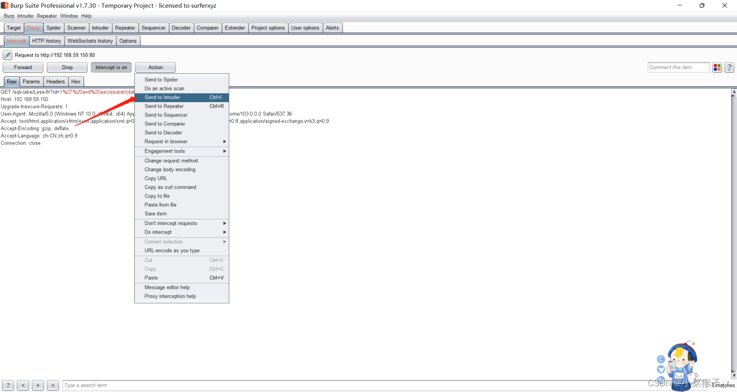The image size is (737, 392).
Task: Go to next search match arrow
Action: pos(53,385)
